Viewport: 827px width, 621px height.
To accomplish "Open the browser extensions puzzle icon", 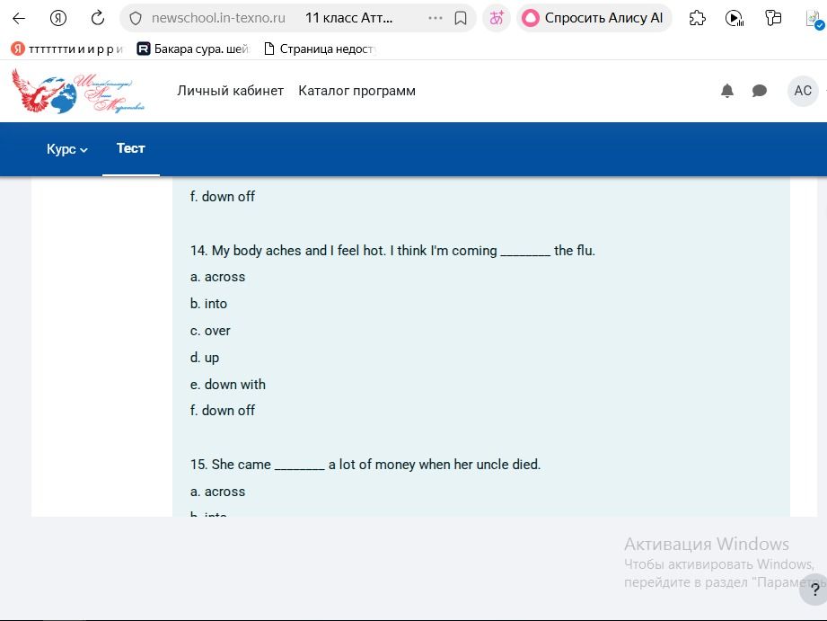I will point(698,19).
